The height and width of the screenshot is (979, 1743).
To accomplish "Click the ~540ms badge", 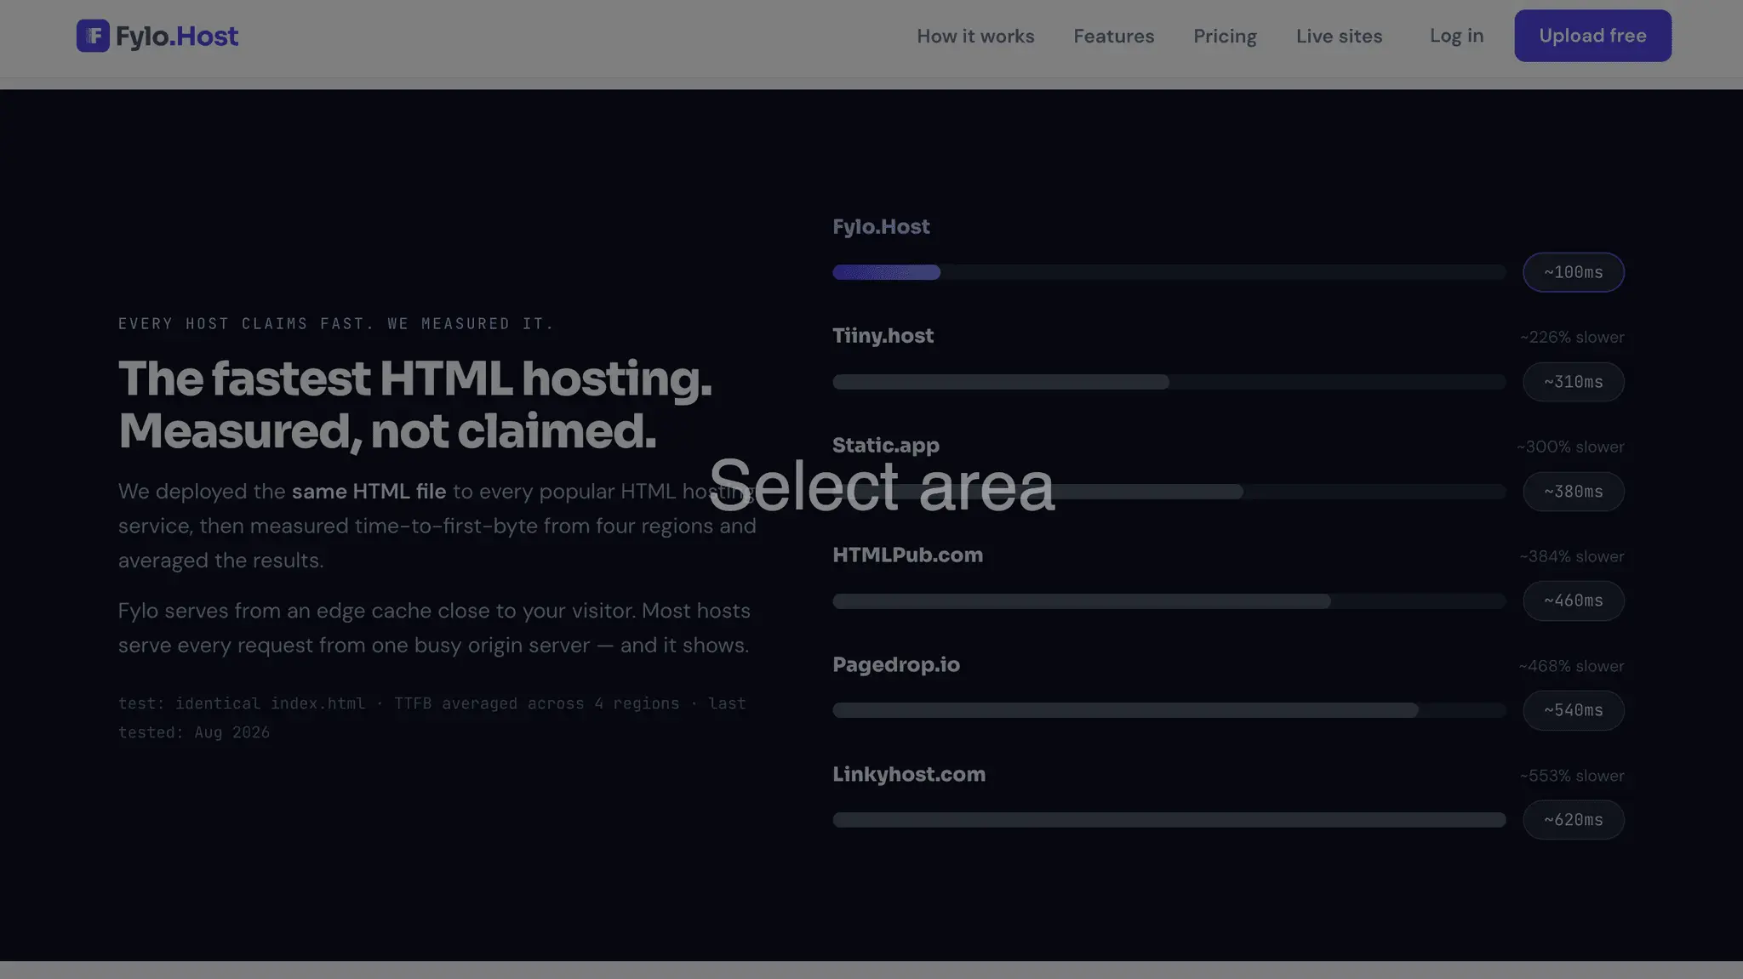I will [1574, 710].
